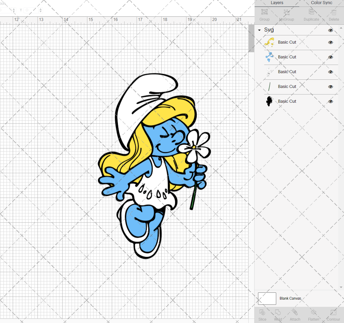Hide the blue body Basic Cut layer
Image resolution: width=344 pixels, height=323 pixels.
tap(330, 57)
